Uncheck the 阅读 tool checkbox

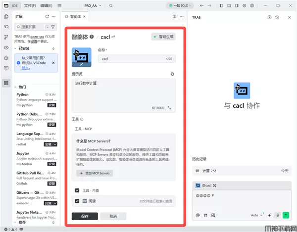(x=77, y=201)
